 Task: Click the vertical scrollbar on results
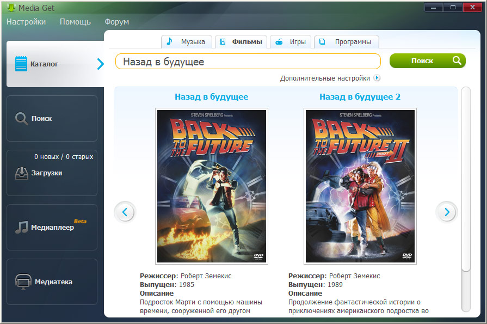pos(466,199)
